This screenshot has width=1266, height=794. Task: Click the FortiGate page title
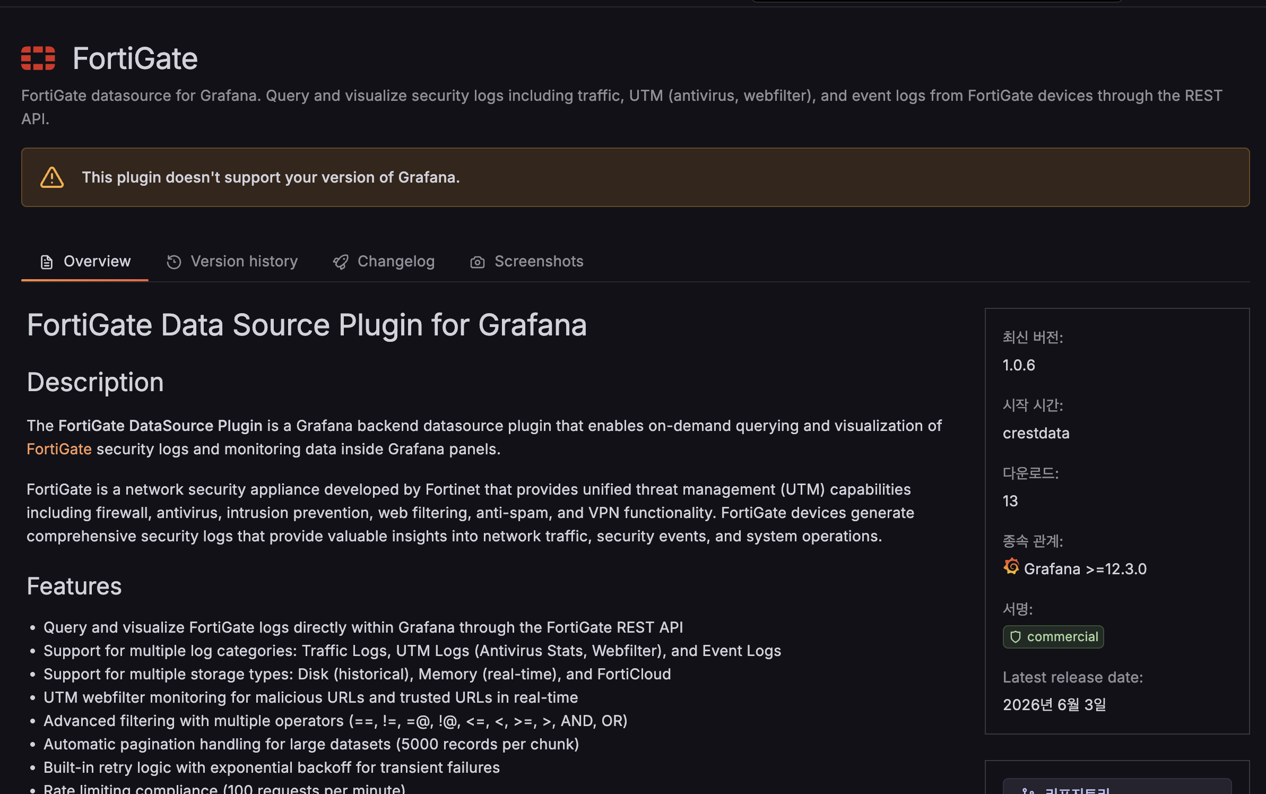click(x=135, y=58)
